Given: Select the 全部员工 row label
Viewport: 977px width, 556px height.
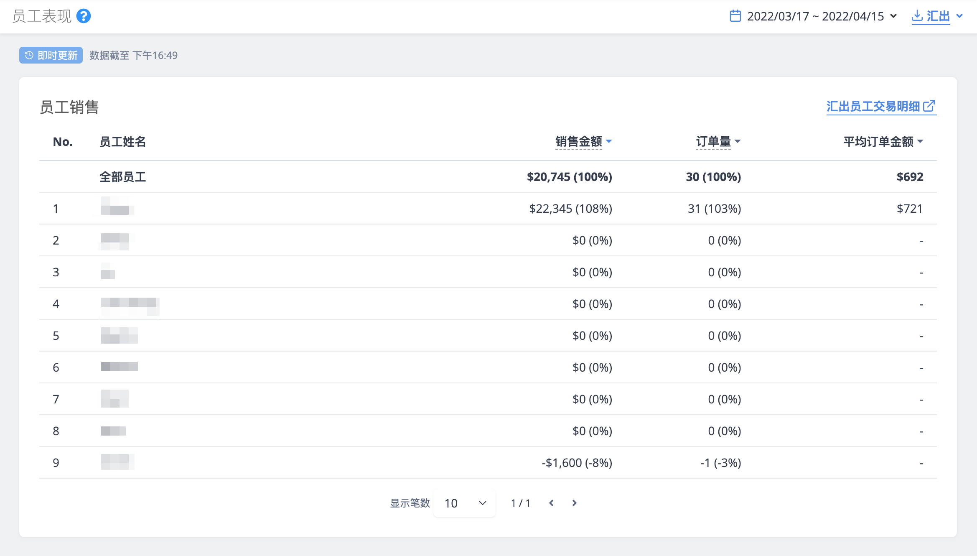Looking at the screenshot, I should (x=123, y=177).
